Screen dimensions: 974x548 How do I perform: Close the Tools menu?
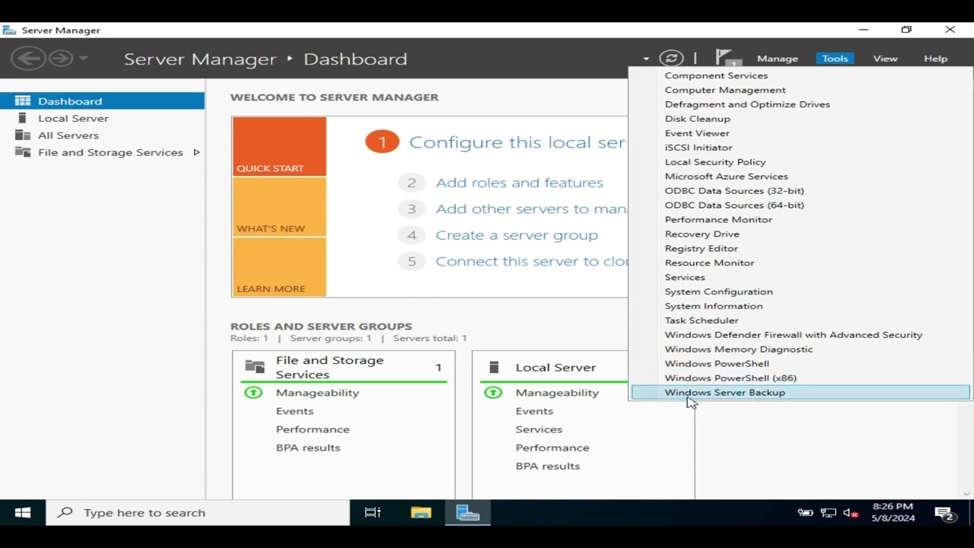[x=835, y=59]
